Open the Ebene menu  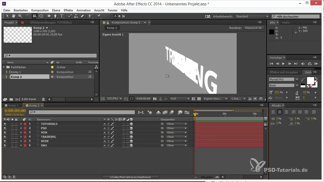[x=56, y=10]
